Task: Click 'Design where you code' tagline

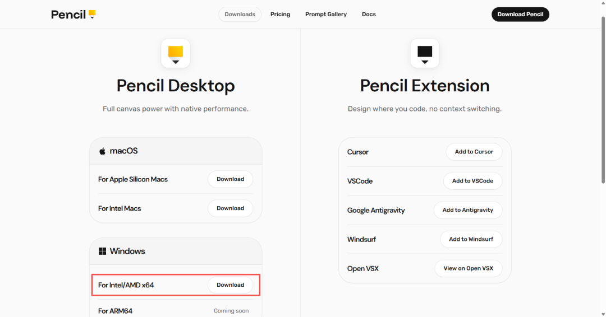Action: click(425, 109)
